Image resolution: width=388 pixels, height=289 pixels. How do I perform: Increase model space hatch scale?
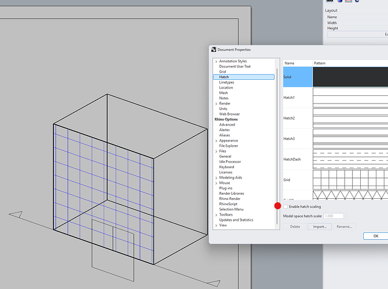(345, 214)
